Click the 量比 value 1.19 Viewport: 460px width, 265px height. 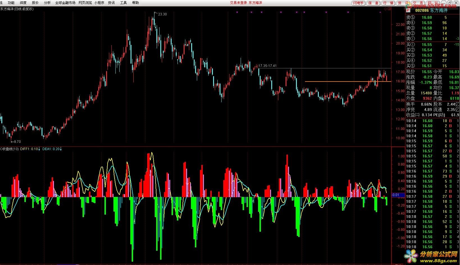coord(455,93)
